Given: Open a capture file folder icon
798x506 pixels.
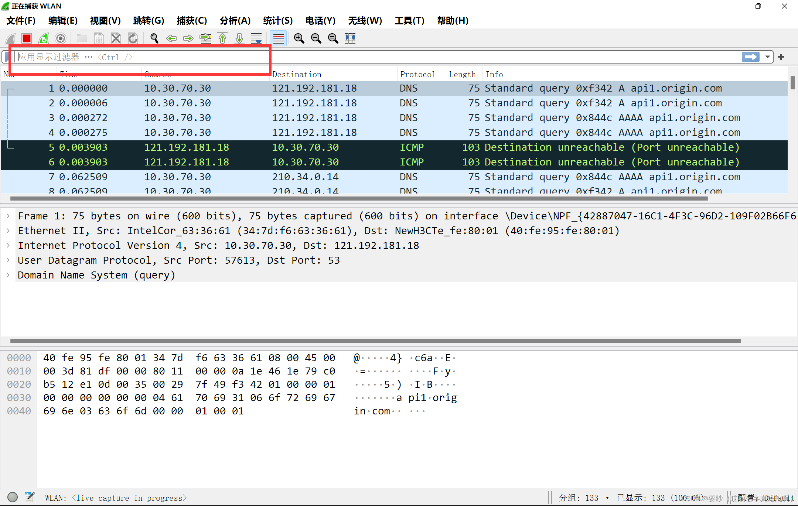Looking at the screenshot, I should [82, 38].
